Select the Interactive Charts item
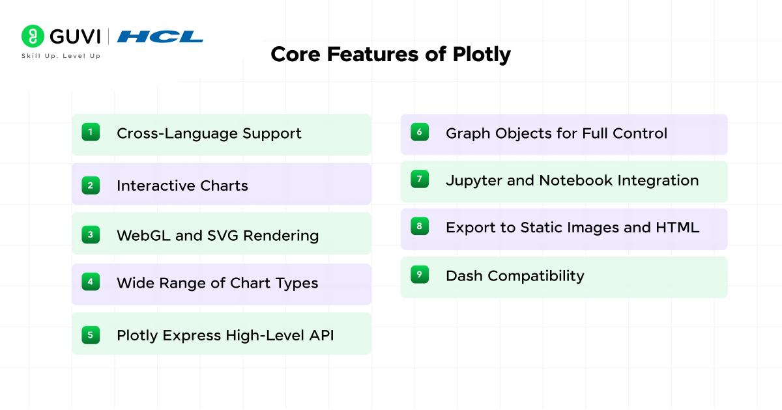Screen dimensions: 782x410 pos(182,186)
